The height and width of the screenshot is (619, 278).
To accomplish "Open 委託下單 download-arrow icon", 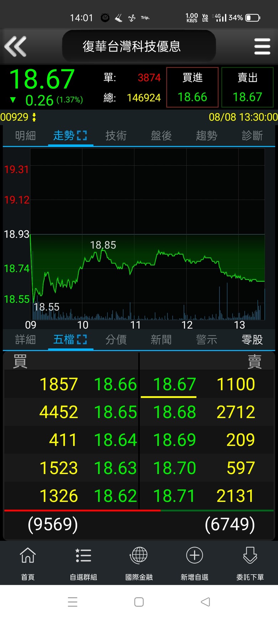I will [250, 555].
